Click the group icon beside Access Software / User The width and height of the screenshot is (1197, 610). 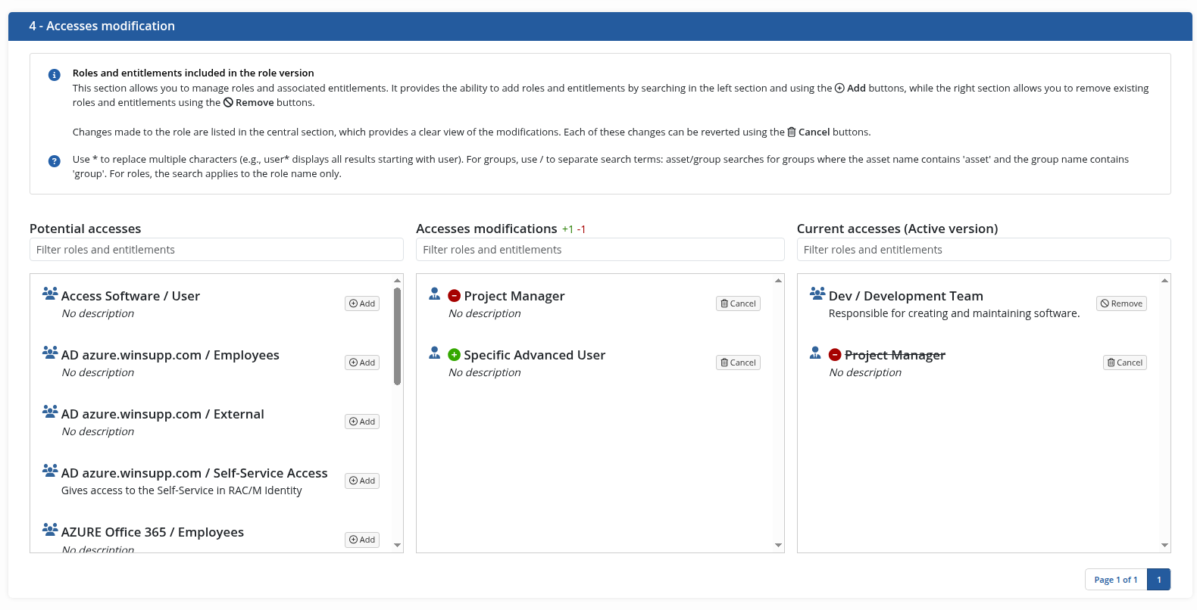(x=50, y=293)
